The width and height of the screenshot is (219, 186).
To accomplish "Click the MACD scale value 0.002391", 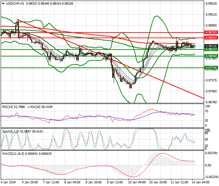I will [211, 153].
